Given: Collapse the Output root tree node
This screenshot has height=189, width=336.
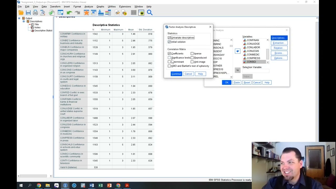Looking at the screenshot, I should [x=19, y=18].
